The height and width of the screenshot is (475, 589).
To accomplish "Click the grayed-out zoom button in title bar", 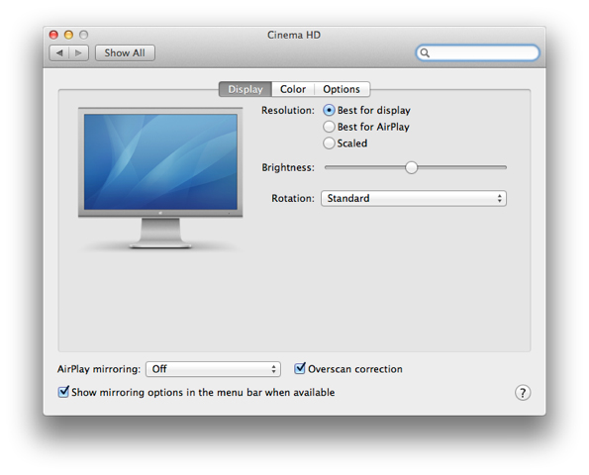I will (83, 35).
